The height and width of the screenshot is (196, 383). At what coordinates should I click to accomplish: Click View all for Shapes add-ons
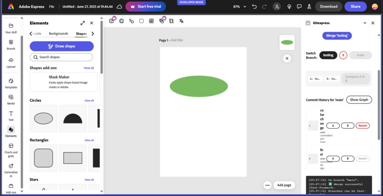(x=89, y=68)
